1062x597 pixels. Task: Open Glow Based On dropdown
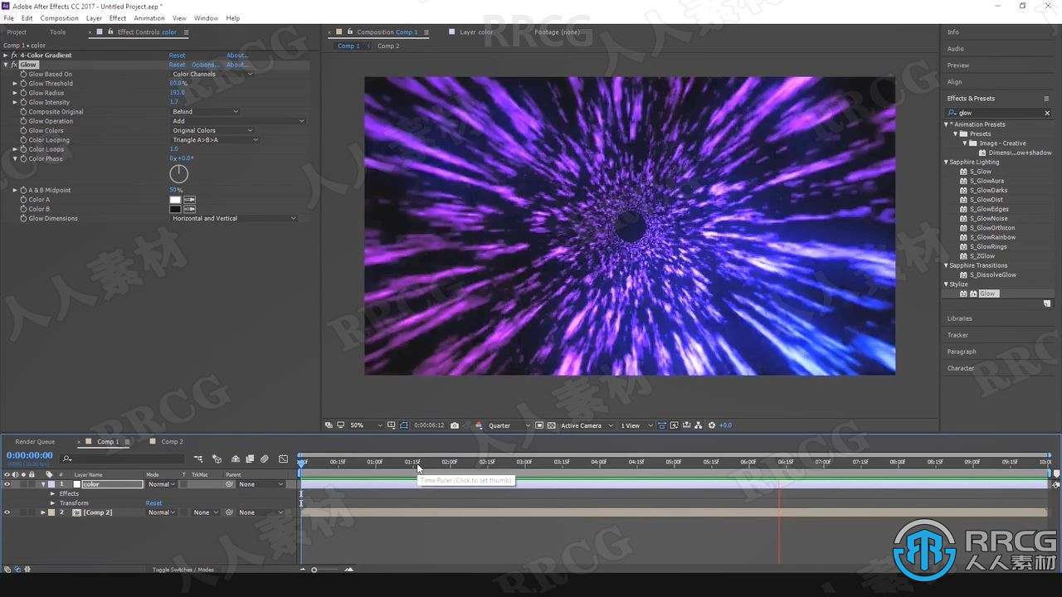[x=212, y=74]
